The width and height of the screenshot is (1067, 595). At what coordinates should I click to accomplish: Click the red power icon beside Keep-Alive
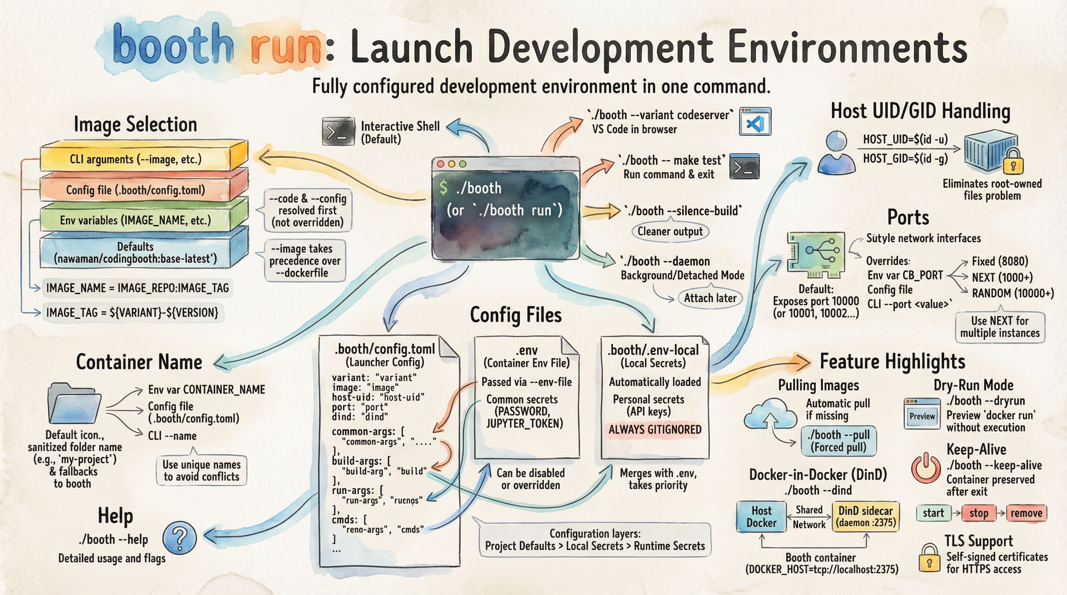click(x=926, y=468)
